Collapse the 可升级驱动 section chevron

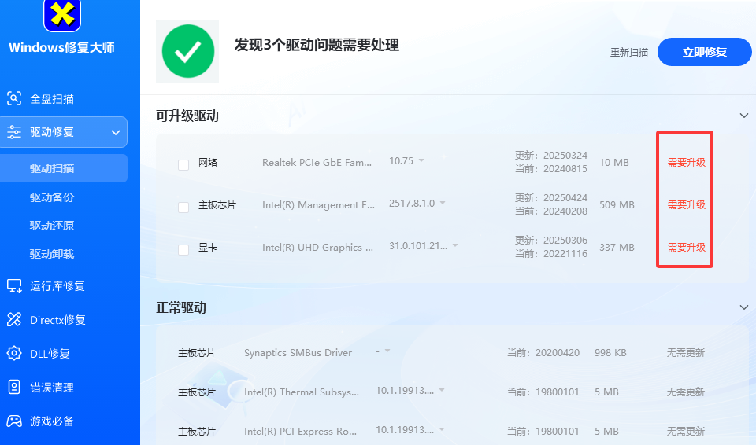pyautogui.click(x=744, y=116)
